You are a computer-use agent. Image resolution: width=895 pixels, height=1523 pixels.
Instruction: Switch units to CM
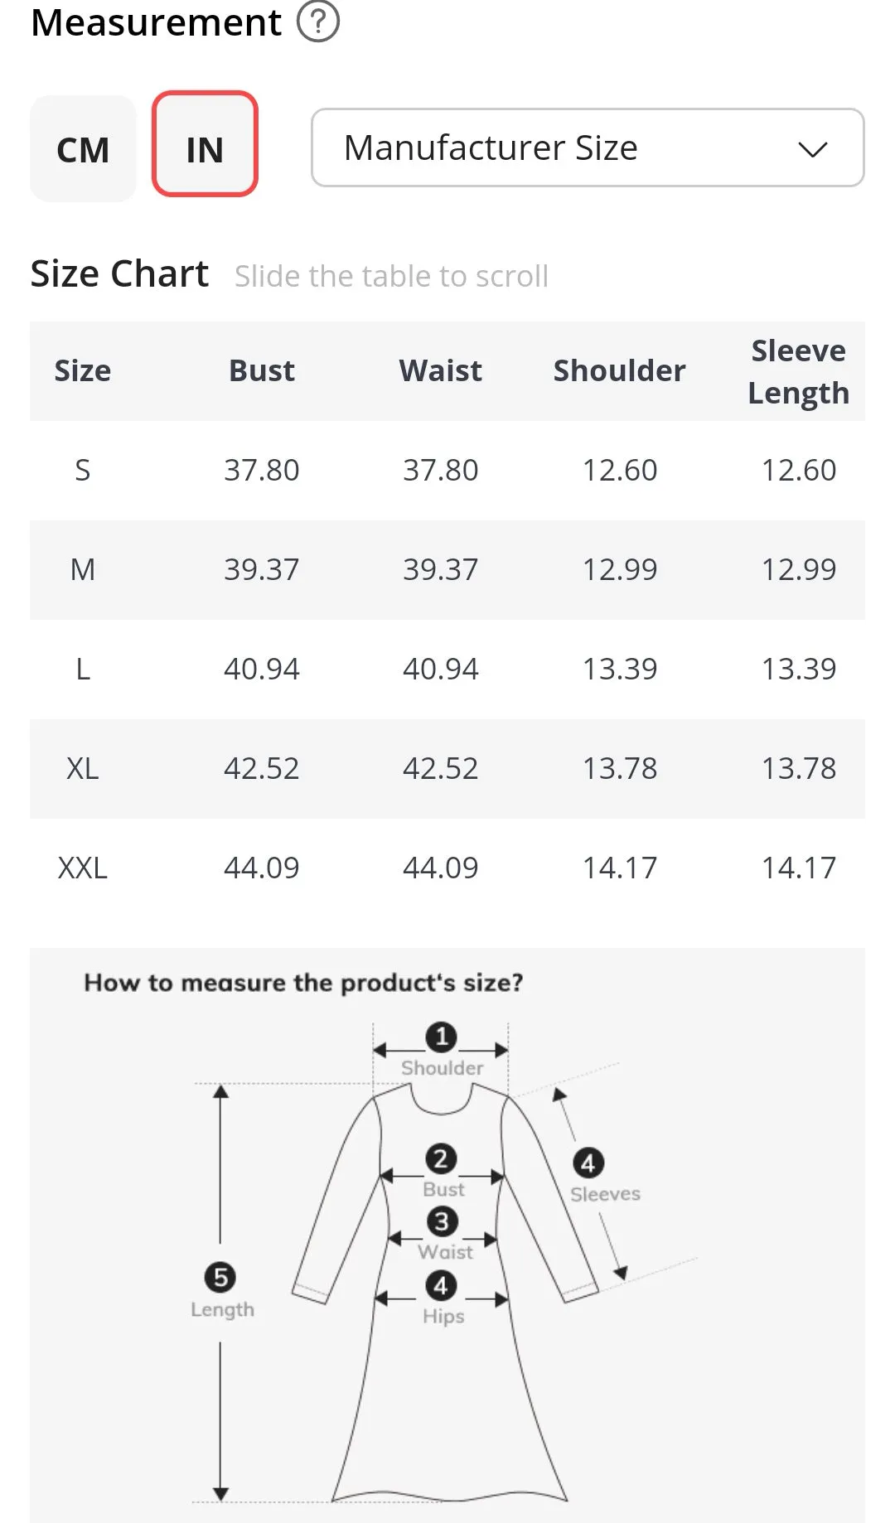click(x=83, y=149)
